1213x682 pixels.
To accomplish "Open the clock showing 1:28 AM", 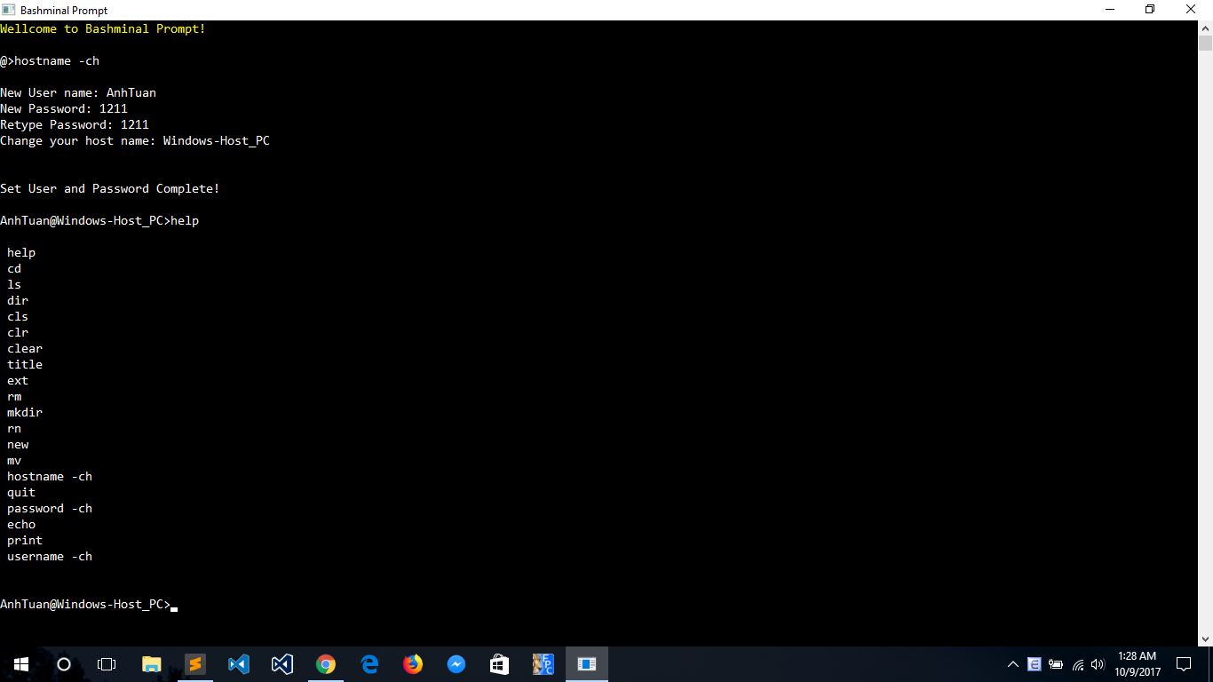I will point(1138,664).
